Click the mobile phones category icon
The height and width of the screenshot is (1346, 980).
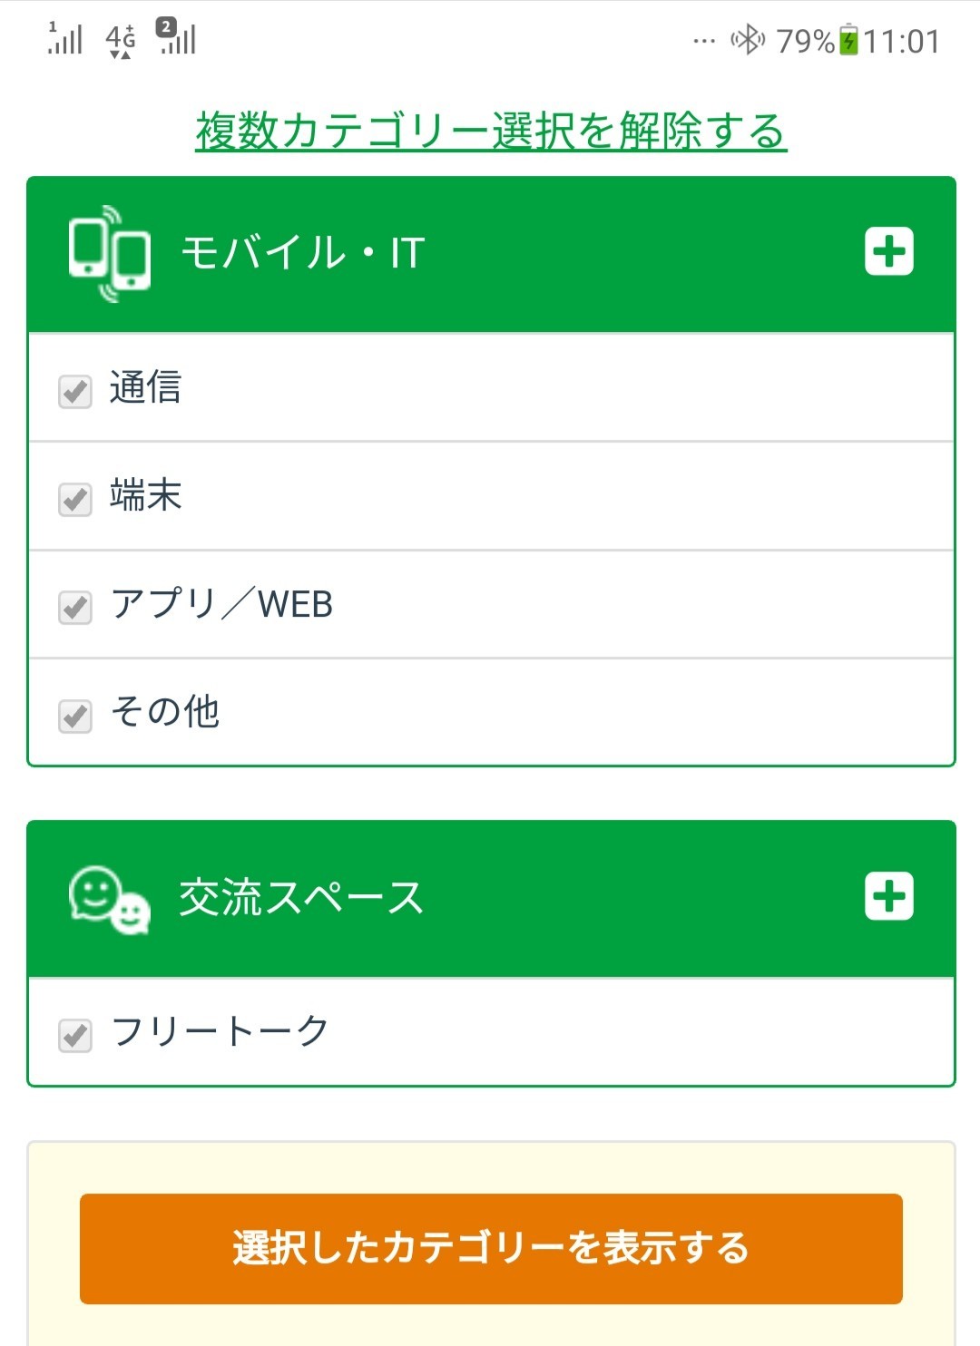110,253
